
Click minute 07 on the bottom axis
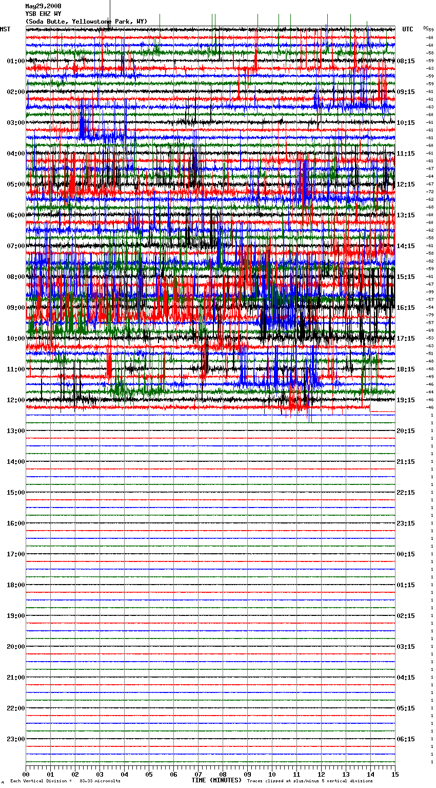pos(199,774)
